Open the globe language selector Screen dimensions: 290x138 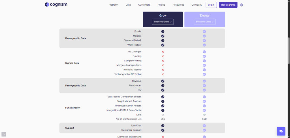(241, 5)
